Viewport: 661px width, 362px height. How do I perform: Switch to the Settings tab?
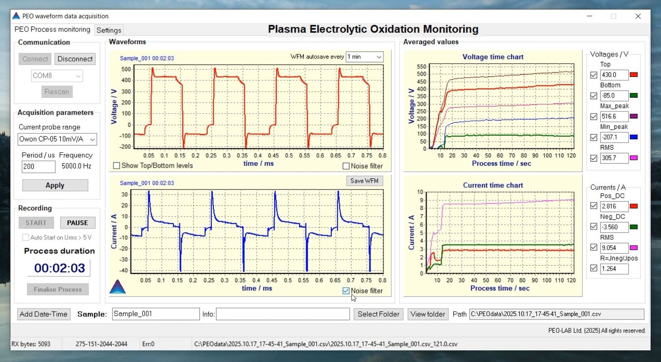109,30
